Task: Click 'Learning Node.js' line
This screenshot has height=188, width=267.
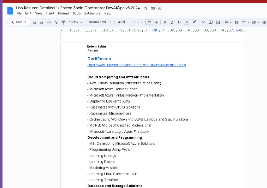Action: point(101,156)
